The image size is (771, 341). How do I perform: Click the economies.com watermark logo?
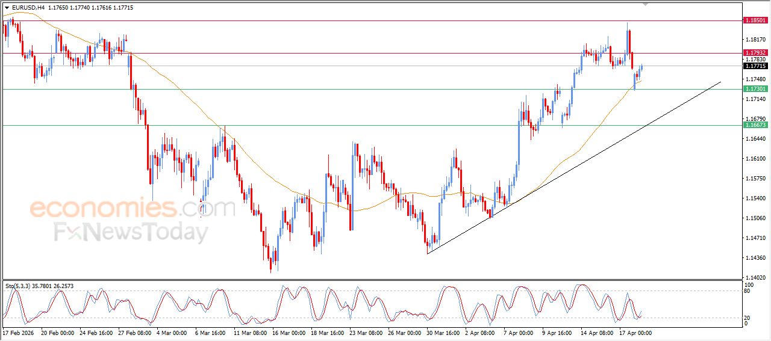(x=133, y=208)
